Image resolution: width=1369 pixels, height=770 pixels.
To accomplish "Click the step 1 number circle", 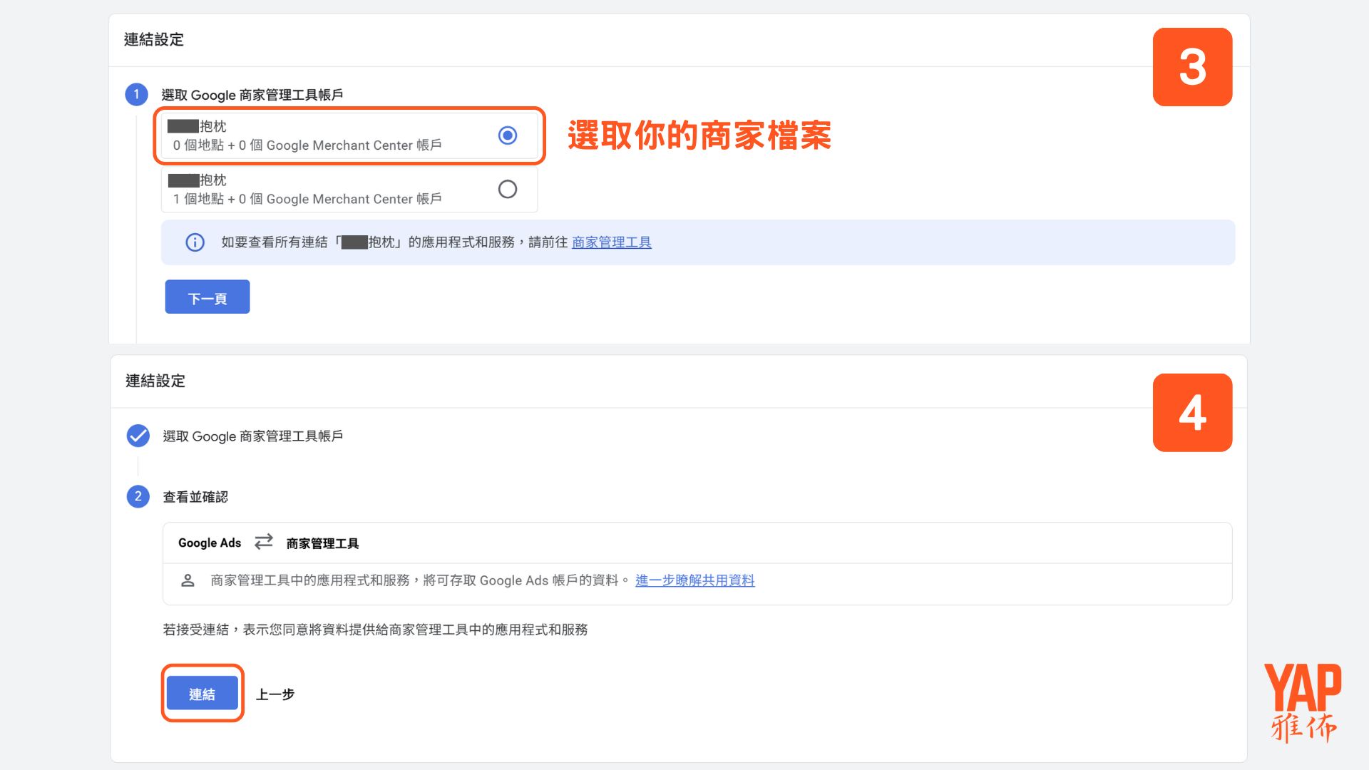I will tap(136, 94).
